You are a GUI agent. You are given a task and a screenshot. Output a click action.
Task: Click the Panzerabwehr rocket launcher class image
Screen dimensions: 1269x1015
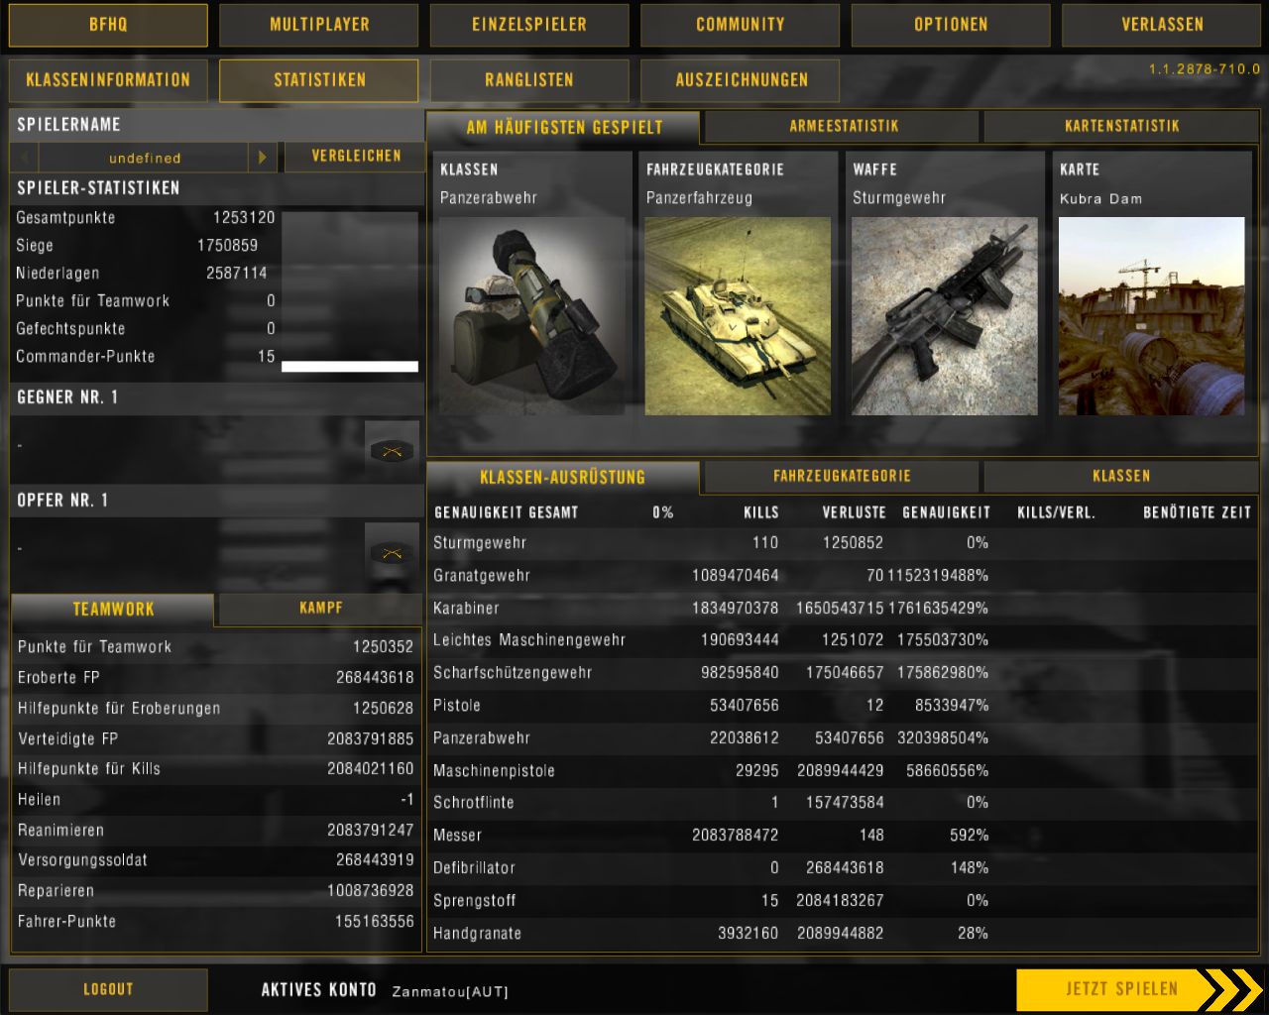pos(531,315)
